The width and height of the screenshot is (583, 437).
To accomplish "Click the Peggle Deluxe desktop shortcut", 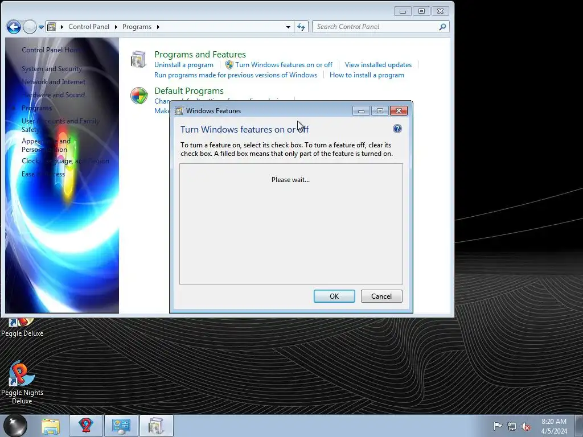I will point(22,328).
